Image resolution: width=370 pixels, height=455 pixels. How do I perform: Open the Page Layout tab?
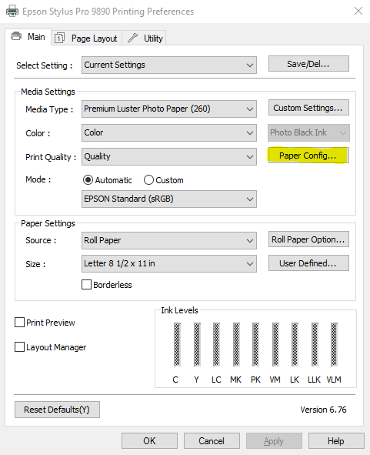(87, 38)
